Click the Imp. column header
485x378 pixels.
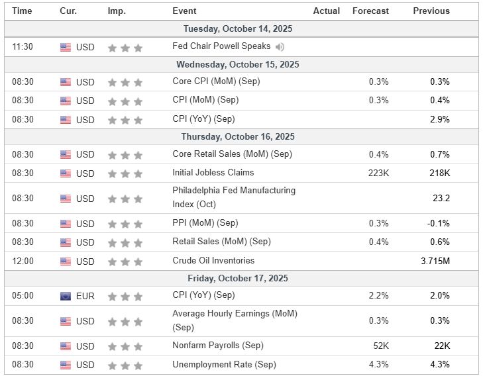117,11
